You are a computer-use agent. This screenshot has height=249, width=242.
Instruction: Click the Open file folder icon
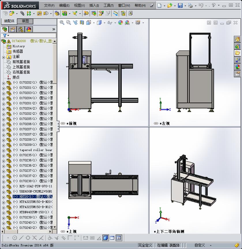[x=170, y=5]
